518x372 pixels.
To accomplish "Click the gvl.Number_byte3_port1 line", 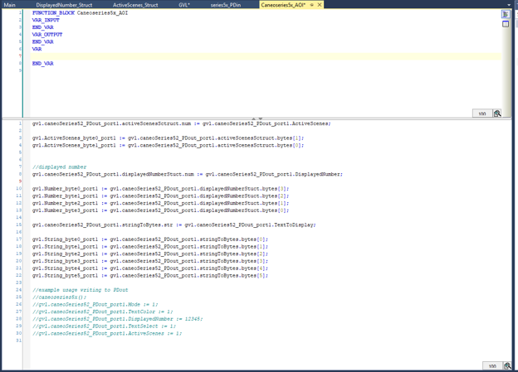I will [160, 210].
